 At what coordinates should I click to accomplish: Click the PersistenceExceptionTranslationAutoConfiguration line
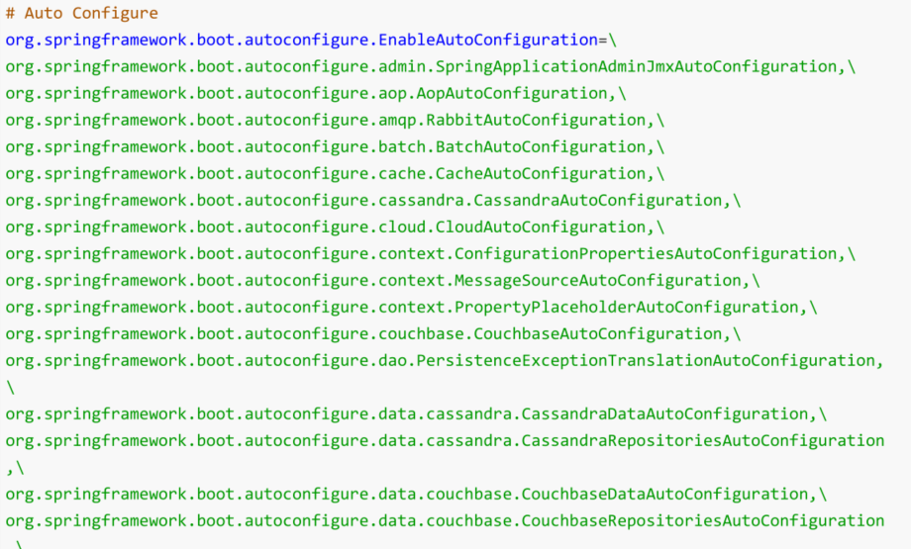pos(445,361)
